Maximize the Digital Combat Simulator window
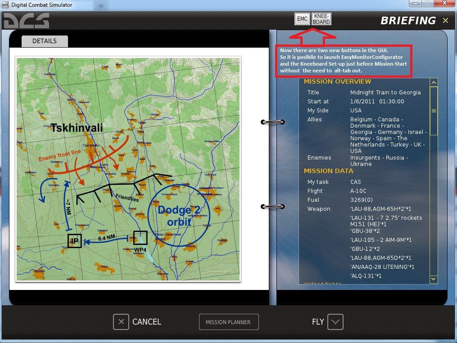Viewport: 457px width, 343px height. pos(426,4)
